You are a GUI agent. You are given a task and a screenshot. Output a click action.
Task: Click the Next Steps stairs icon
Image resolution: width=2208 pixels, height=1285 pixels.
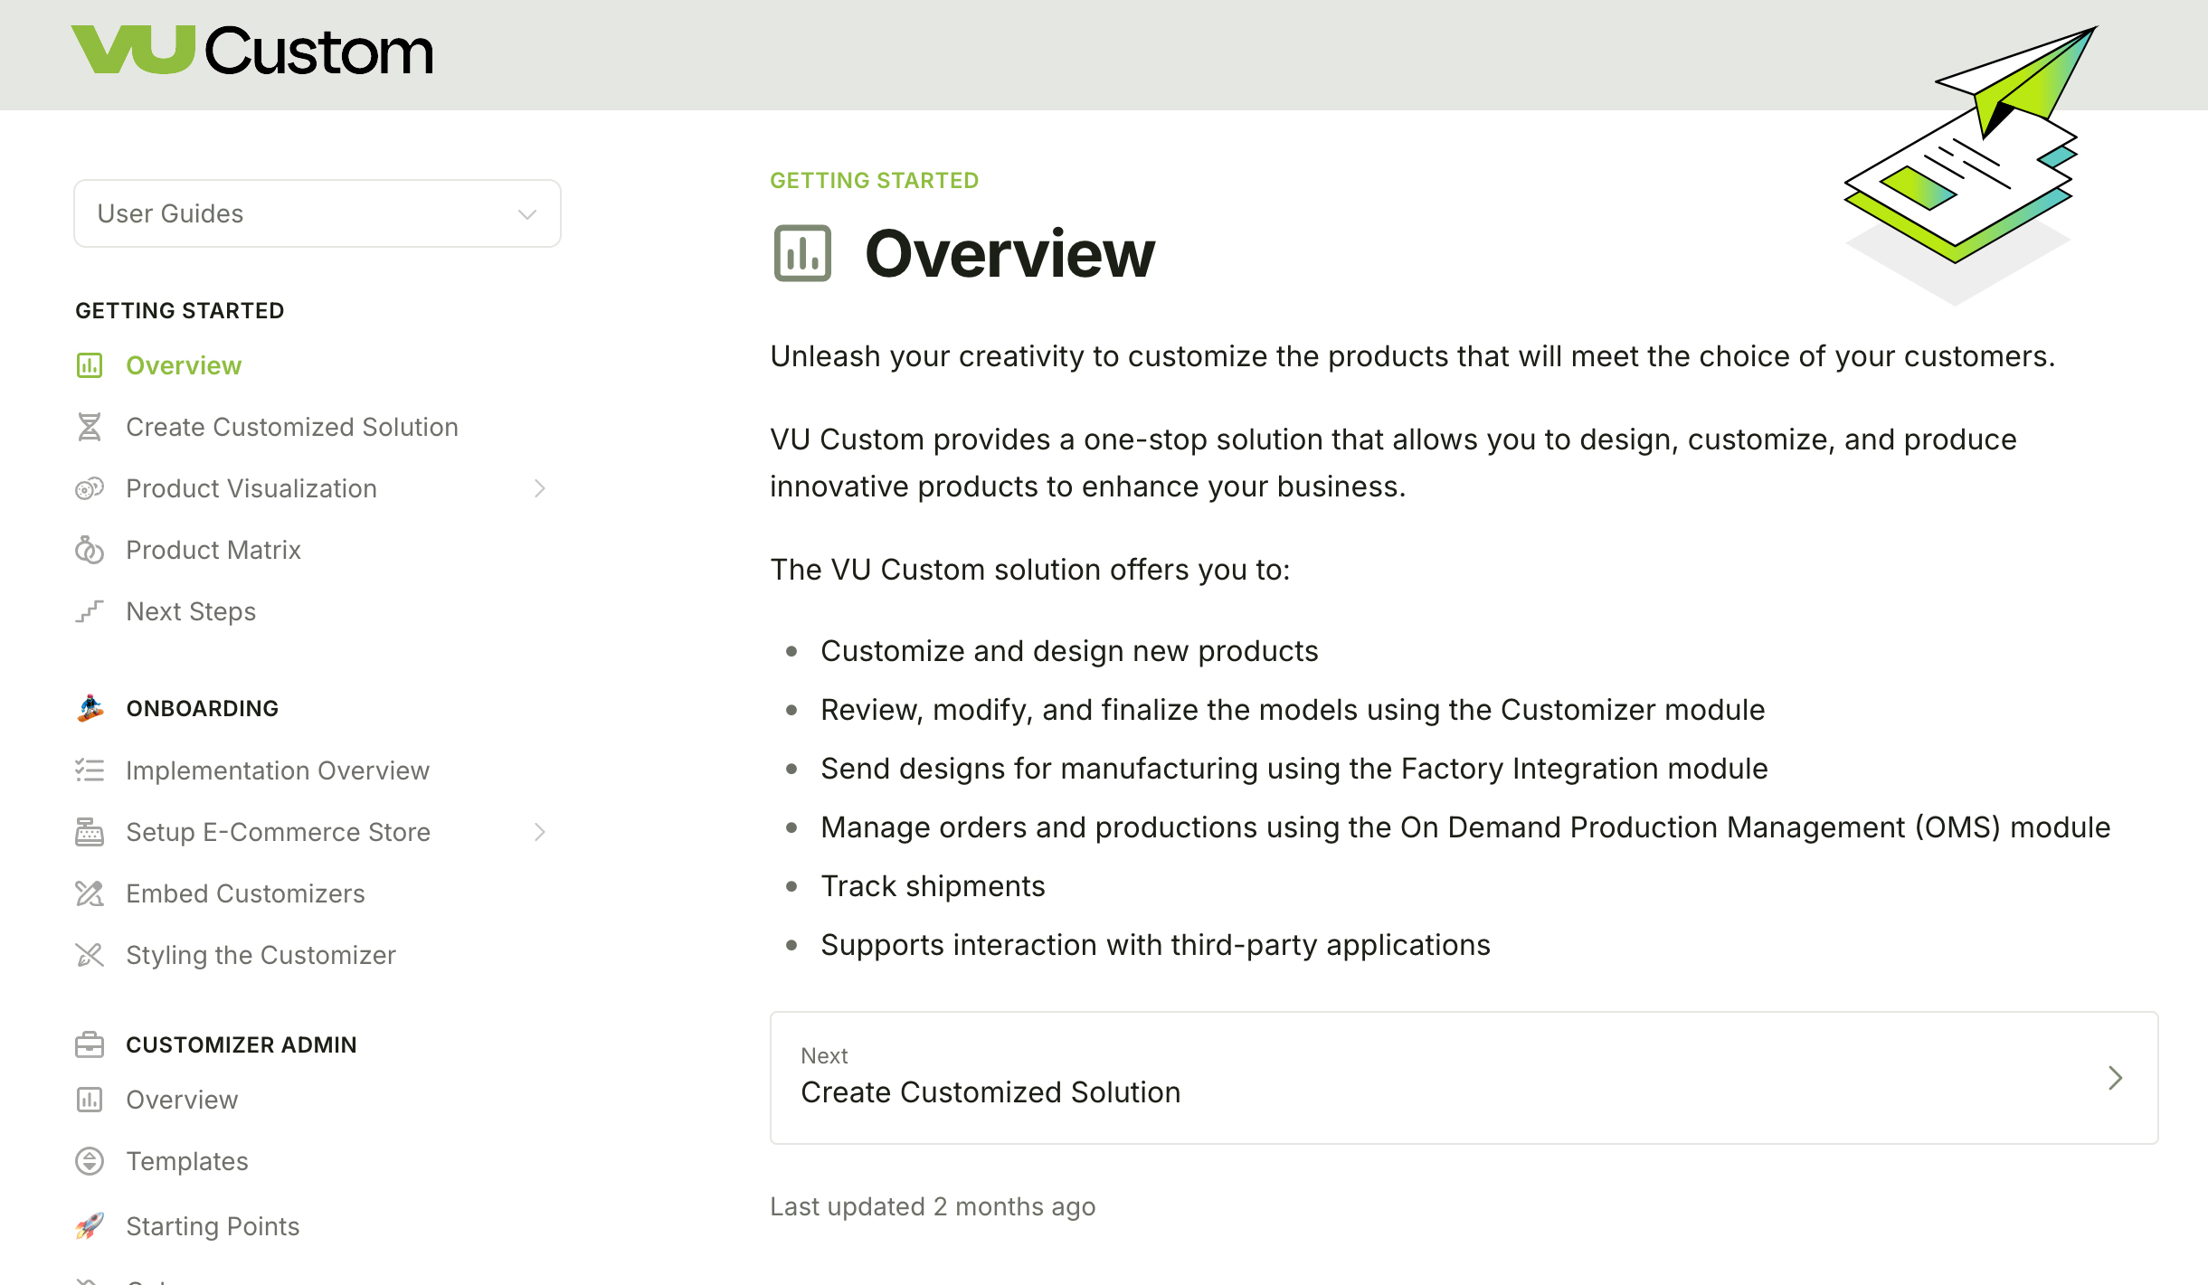(89, 611)
